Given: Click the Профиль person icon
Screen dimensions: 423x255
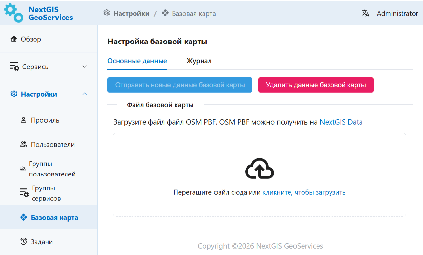Looking at the screenshot, I should click(23, 120).
